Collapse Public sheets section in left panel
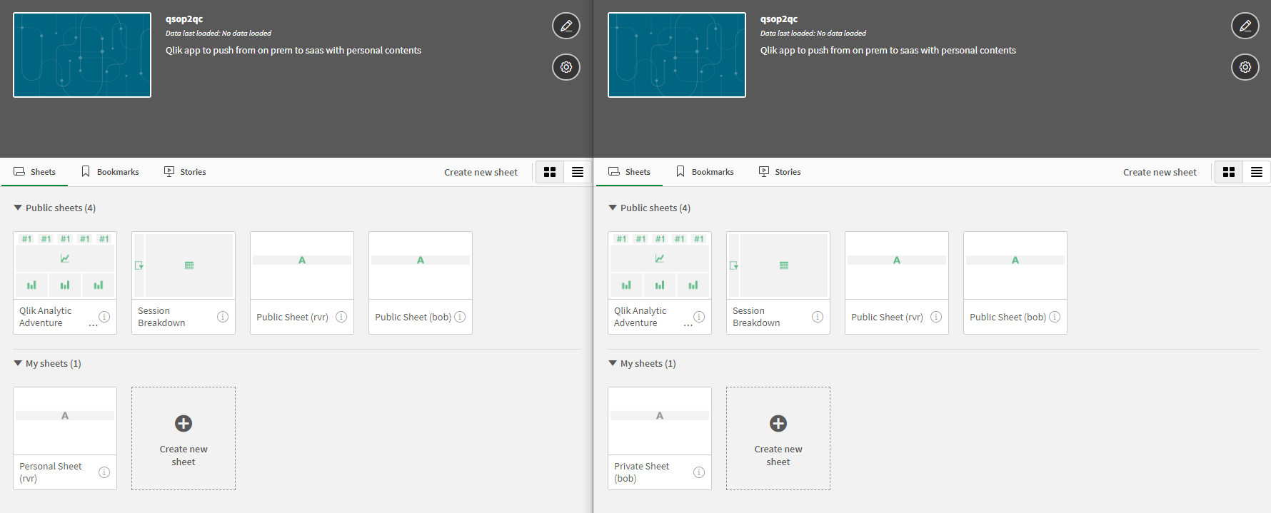 point(55,208)
